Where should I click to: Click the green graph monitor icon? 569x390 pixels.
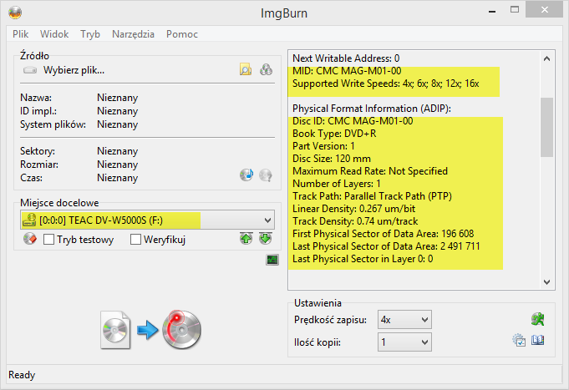[272, 260]
